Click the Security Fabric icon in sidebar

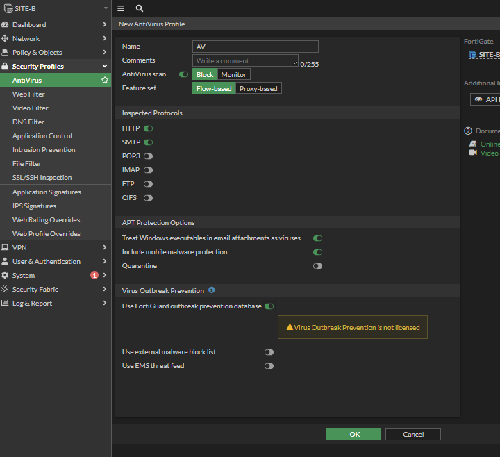[x=6, y=290]
